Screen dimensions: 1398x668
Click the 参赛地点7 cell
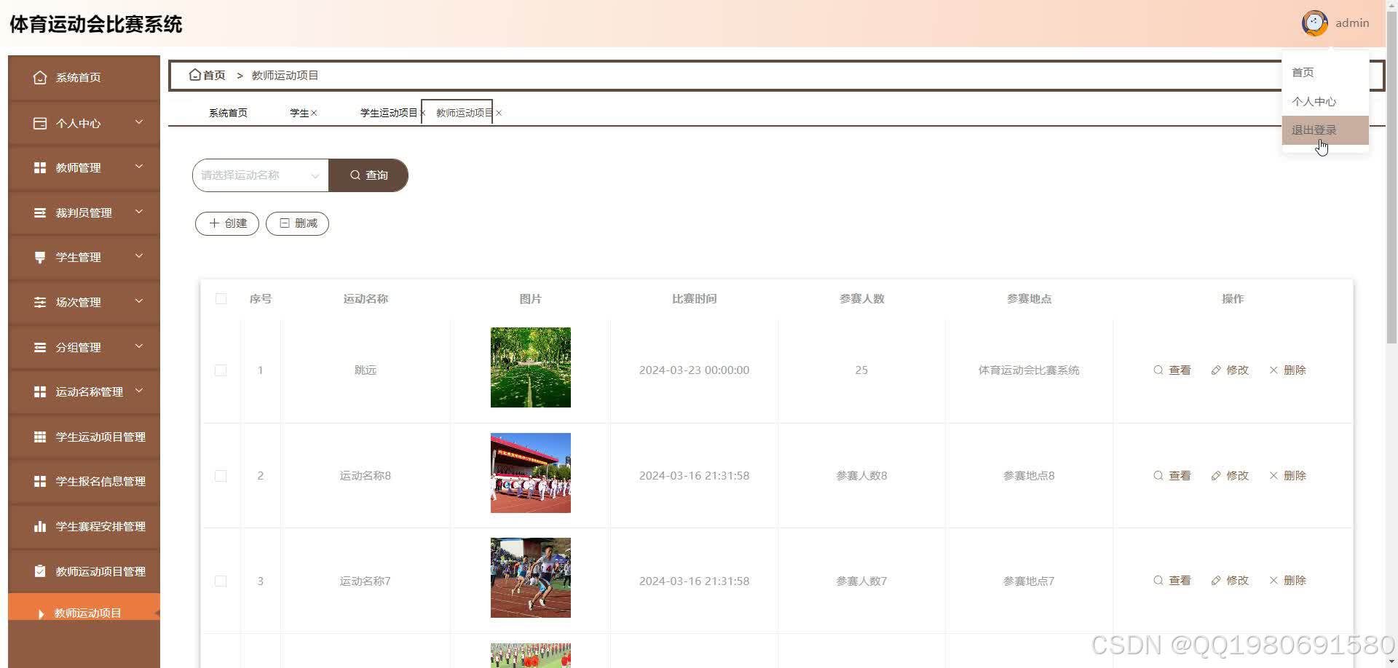1029,581
